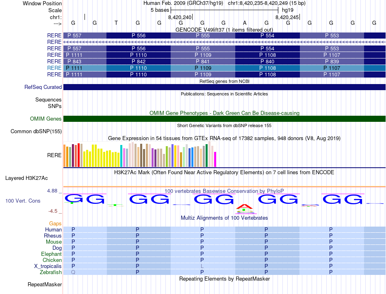
Task: Select P 1108 in the light-blue highlighted row
Action: click(267, 68)
